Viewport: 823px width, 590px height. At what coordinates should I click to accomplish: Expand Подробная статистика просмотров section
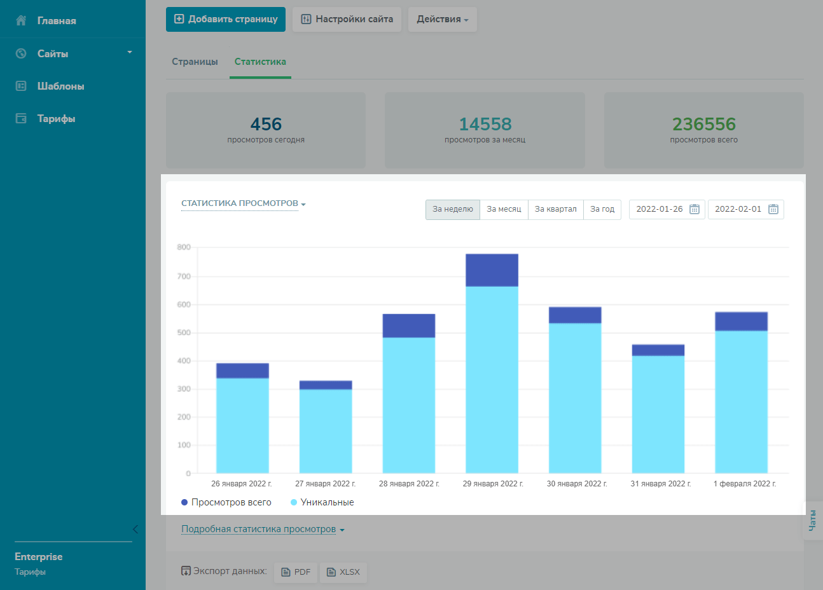(x=262, y=529)
